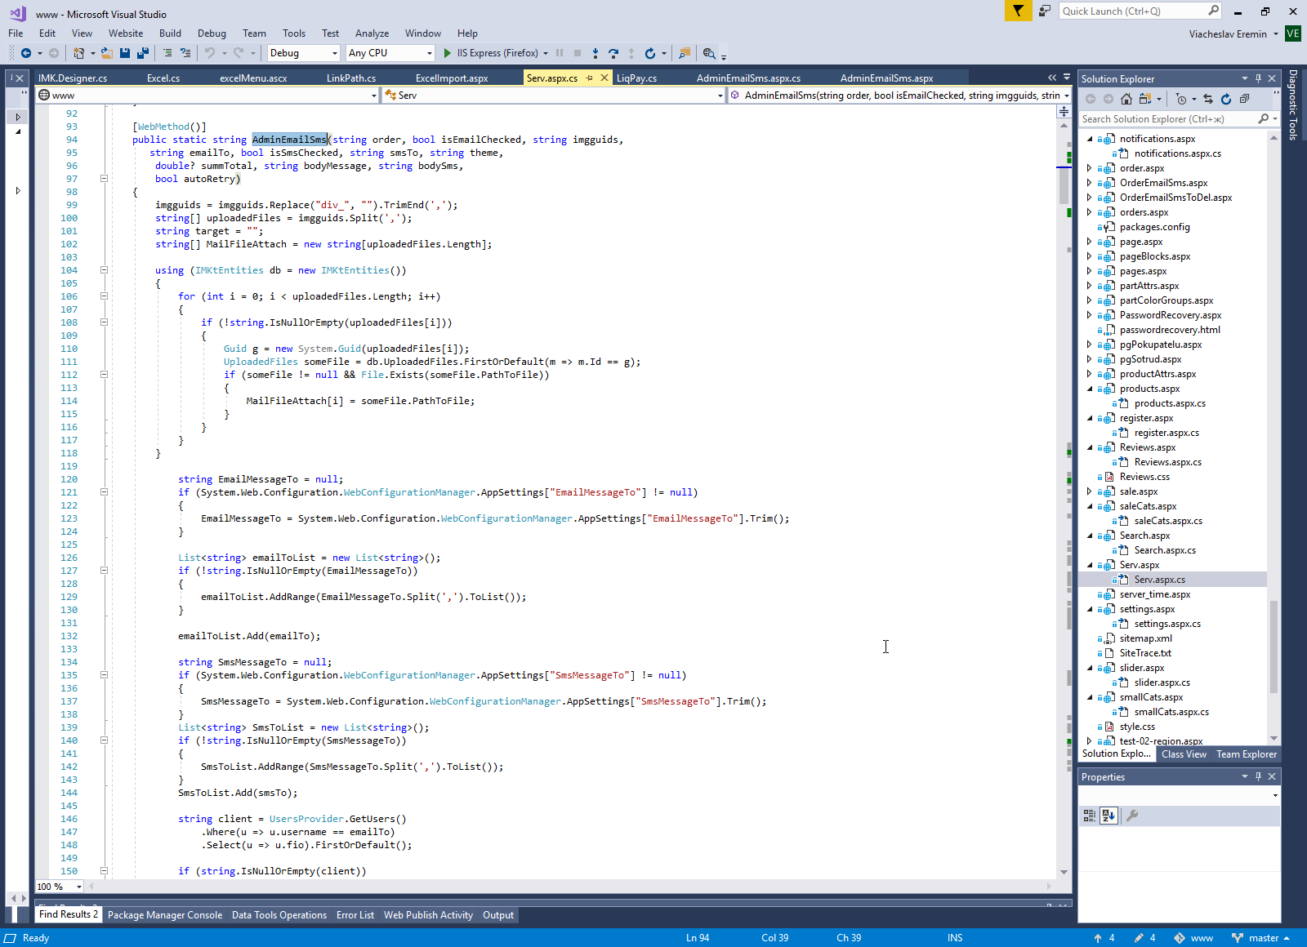Toggle Categorized view in Properties panel
1307x947 pixels.
pyautogui.click(x=1090, y=815)
